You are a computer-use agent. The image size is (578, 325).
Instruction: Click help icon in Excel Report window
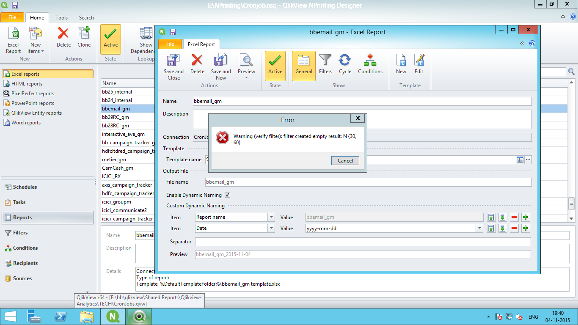(x=532, y=43)
